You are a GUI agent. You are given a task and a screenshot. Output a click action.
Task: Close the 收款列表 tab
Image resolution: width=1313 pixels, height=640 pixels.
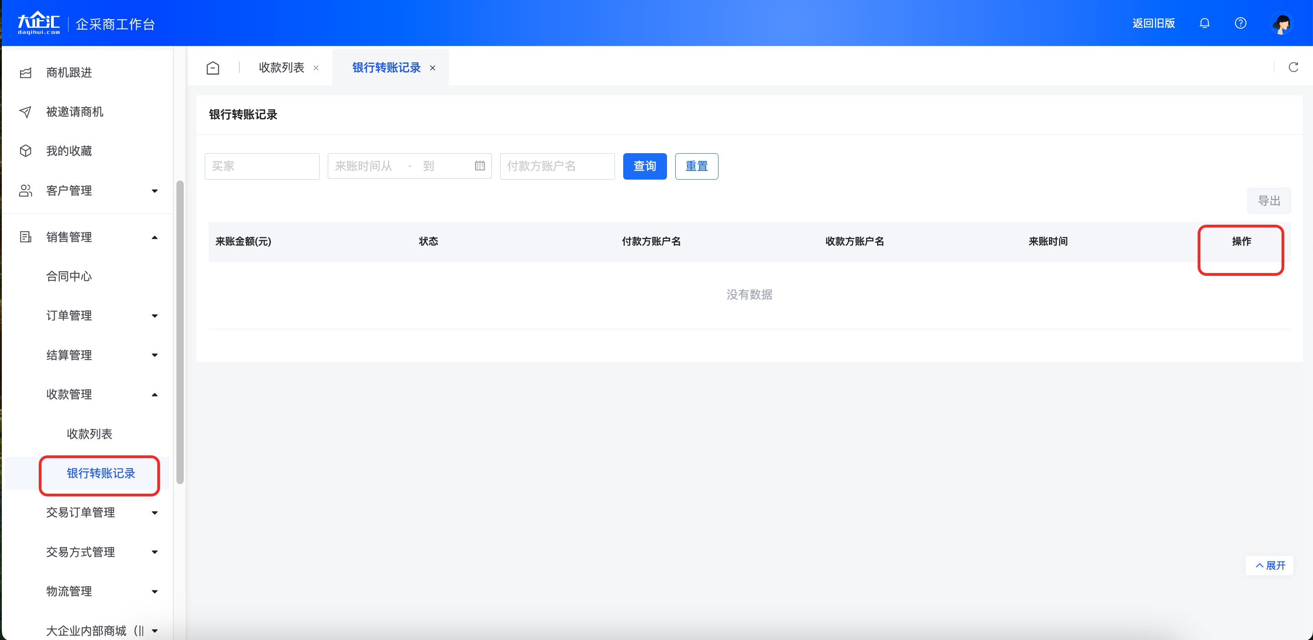(316, 68)
